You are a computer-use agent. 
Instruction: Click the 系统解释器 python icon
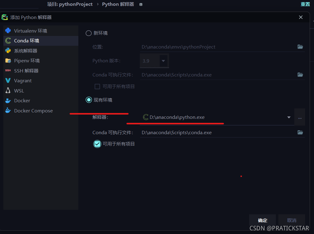click(x=8, y=51)
